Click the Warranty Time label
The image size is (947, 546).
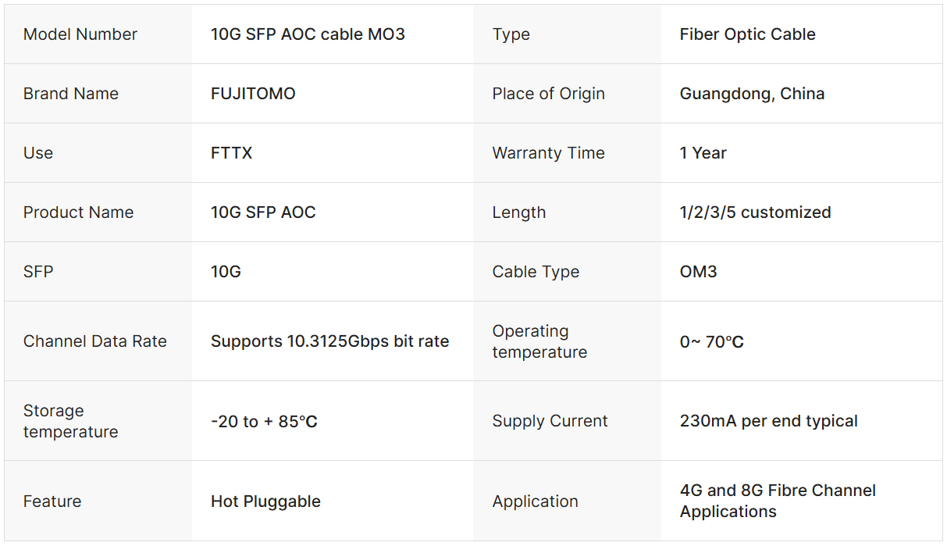tap(548, 153)
